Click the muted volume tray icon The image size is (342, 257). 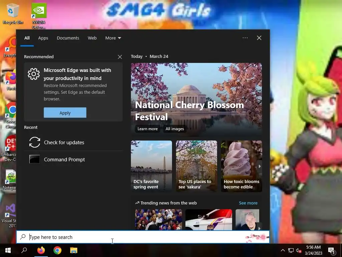(299, 250)
